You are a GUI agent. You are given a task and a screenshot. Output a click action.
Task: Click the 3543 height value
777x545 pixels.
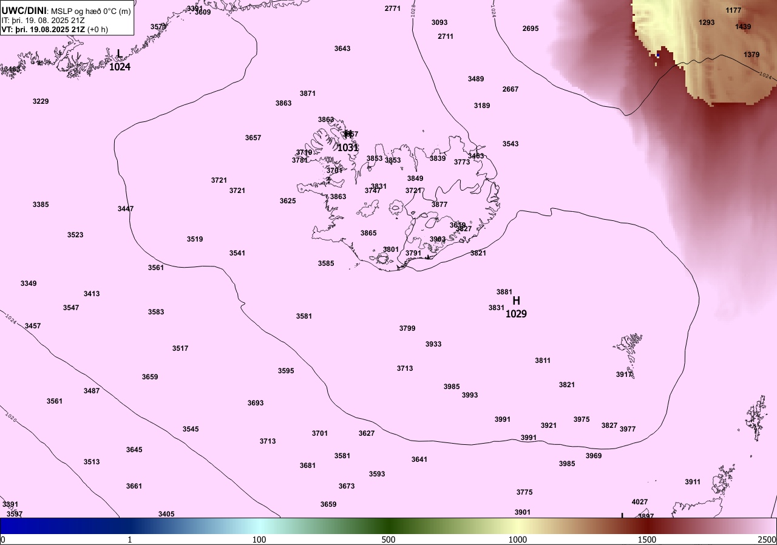coord(511,144)
